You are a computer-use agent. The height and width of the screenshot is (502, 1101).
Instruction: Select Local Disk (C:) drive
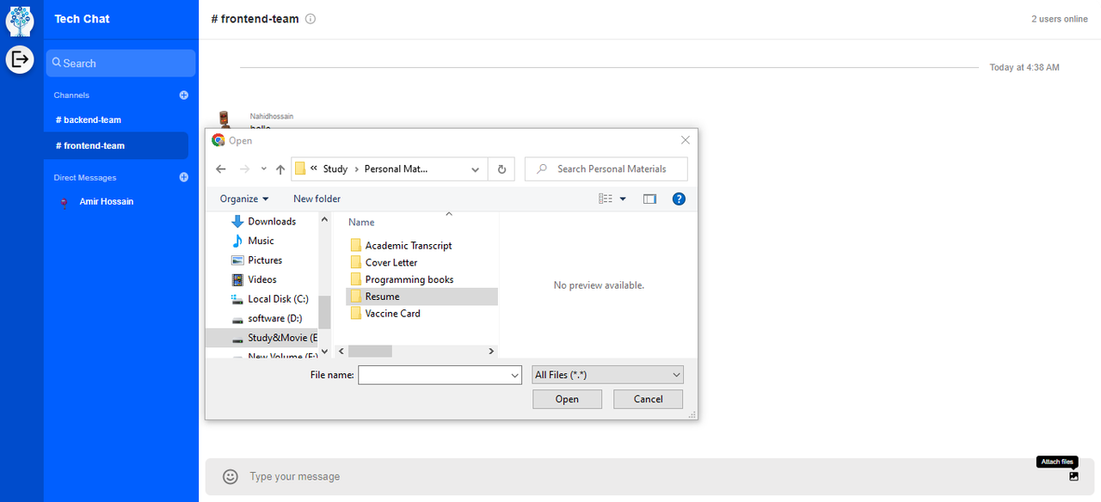[x=278, y=299]
